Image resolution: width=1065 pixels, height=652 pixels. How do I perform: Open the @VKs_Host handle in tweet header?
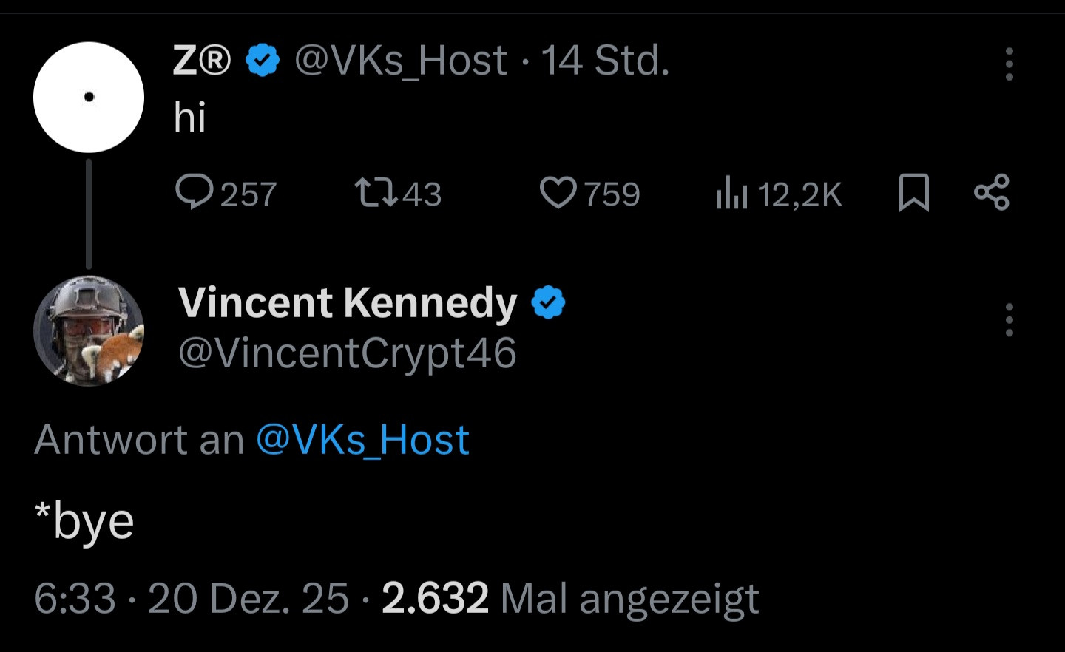pos(401,61)
